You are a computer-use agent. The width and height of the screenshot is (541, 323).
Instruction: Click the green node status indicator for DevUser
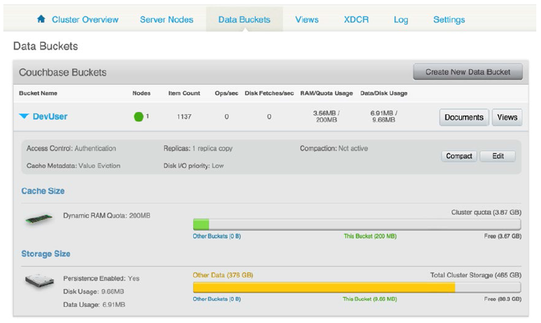coord(139,117)
